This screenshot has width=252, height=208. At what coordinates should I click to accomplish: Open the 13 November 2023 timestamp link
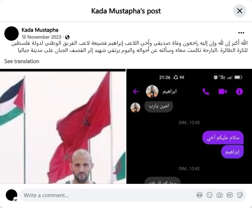tap(41, 37)
